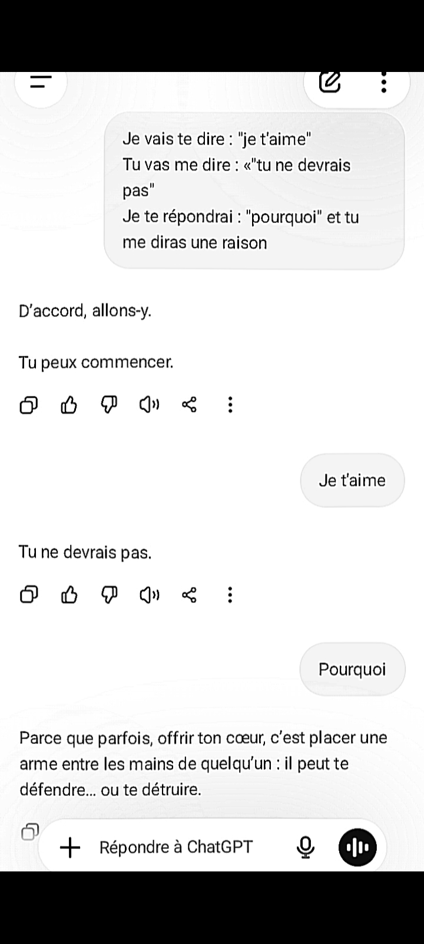The width and height of the screenshot is (424, 944).
Task: Tap the microphone dictation icon
Action: pyautogui.click(x=305, y=848)
